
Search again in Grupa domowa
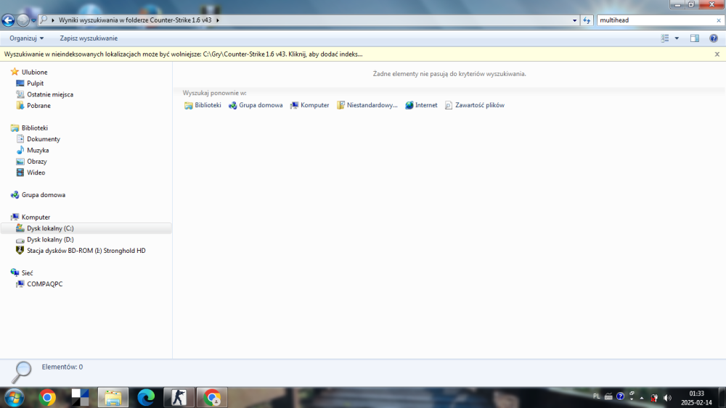tap(256, 105)
